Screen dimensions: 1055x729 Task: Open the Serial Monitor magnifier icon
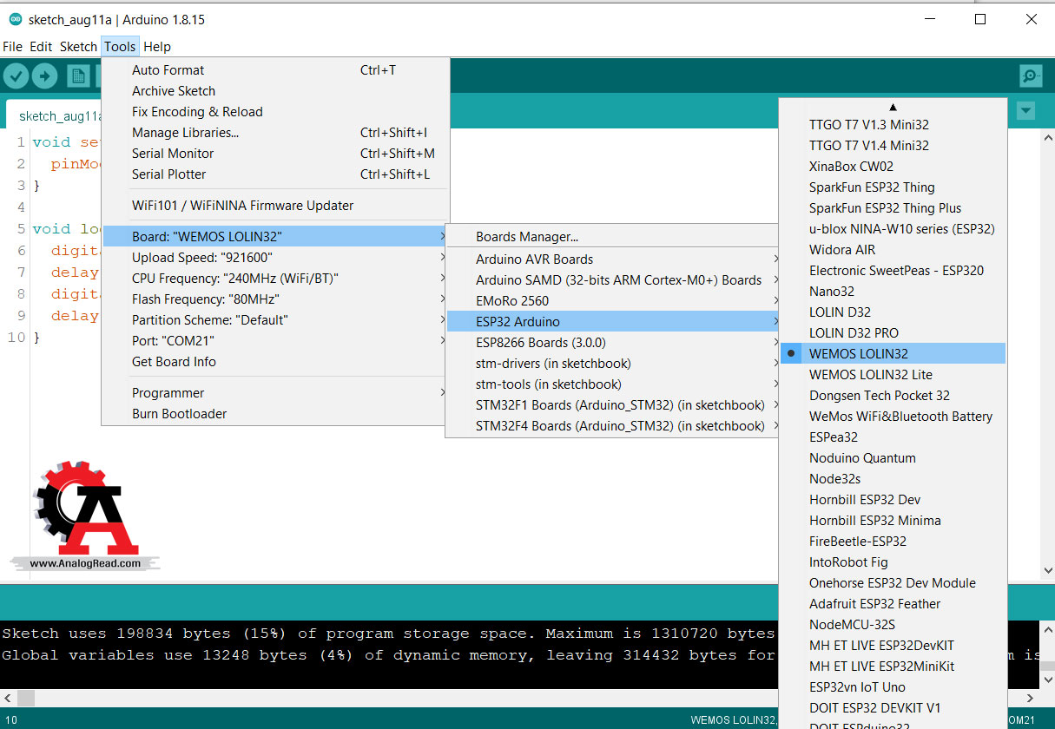tap(1031, 76)
